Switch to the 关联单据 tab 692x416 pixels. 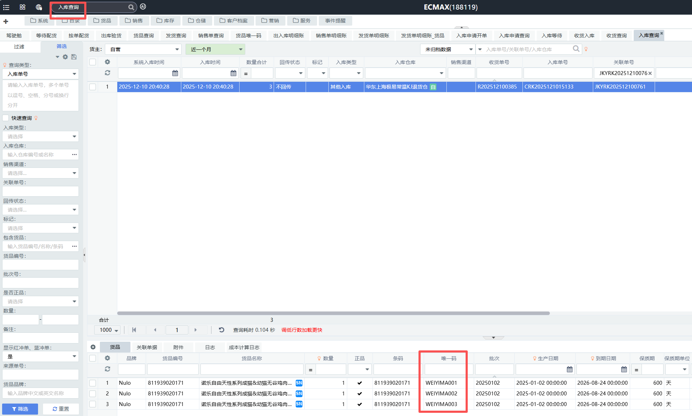[147, 347]
